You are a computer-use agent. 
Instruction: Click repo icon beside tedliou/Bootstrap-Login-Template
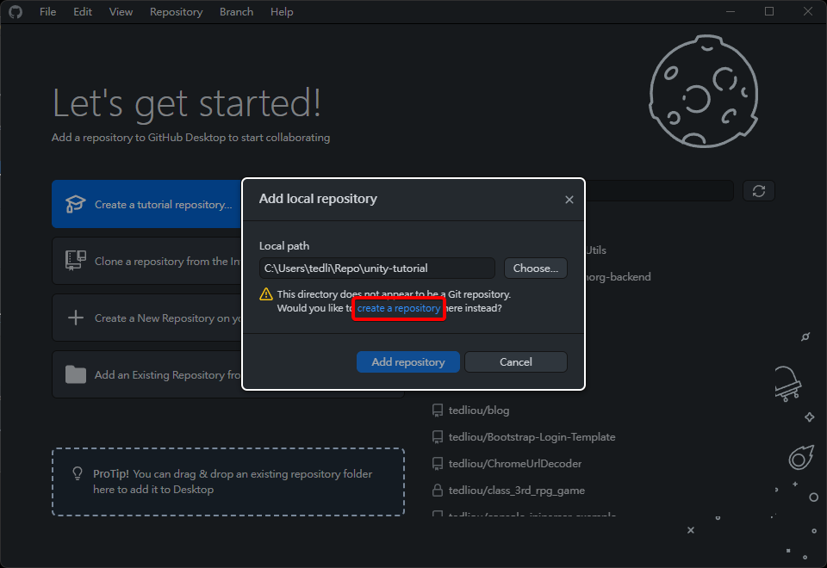click(x=438, y=437)
